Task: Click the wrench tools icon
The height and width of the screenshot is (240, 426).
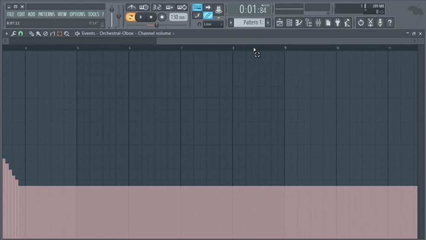Action: pyautogui.click(x=14, y=34)
